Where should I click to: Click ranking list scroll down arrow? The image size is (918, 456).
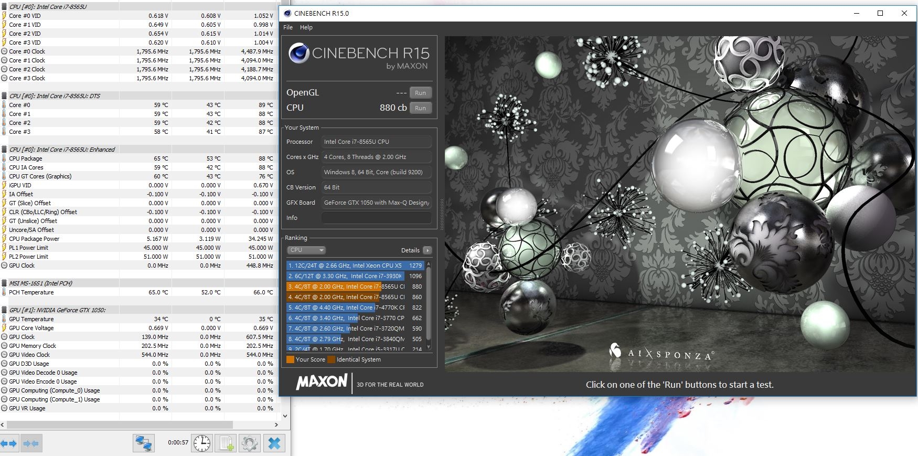click(x=429, y=347)
